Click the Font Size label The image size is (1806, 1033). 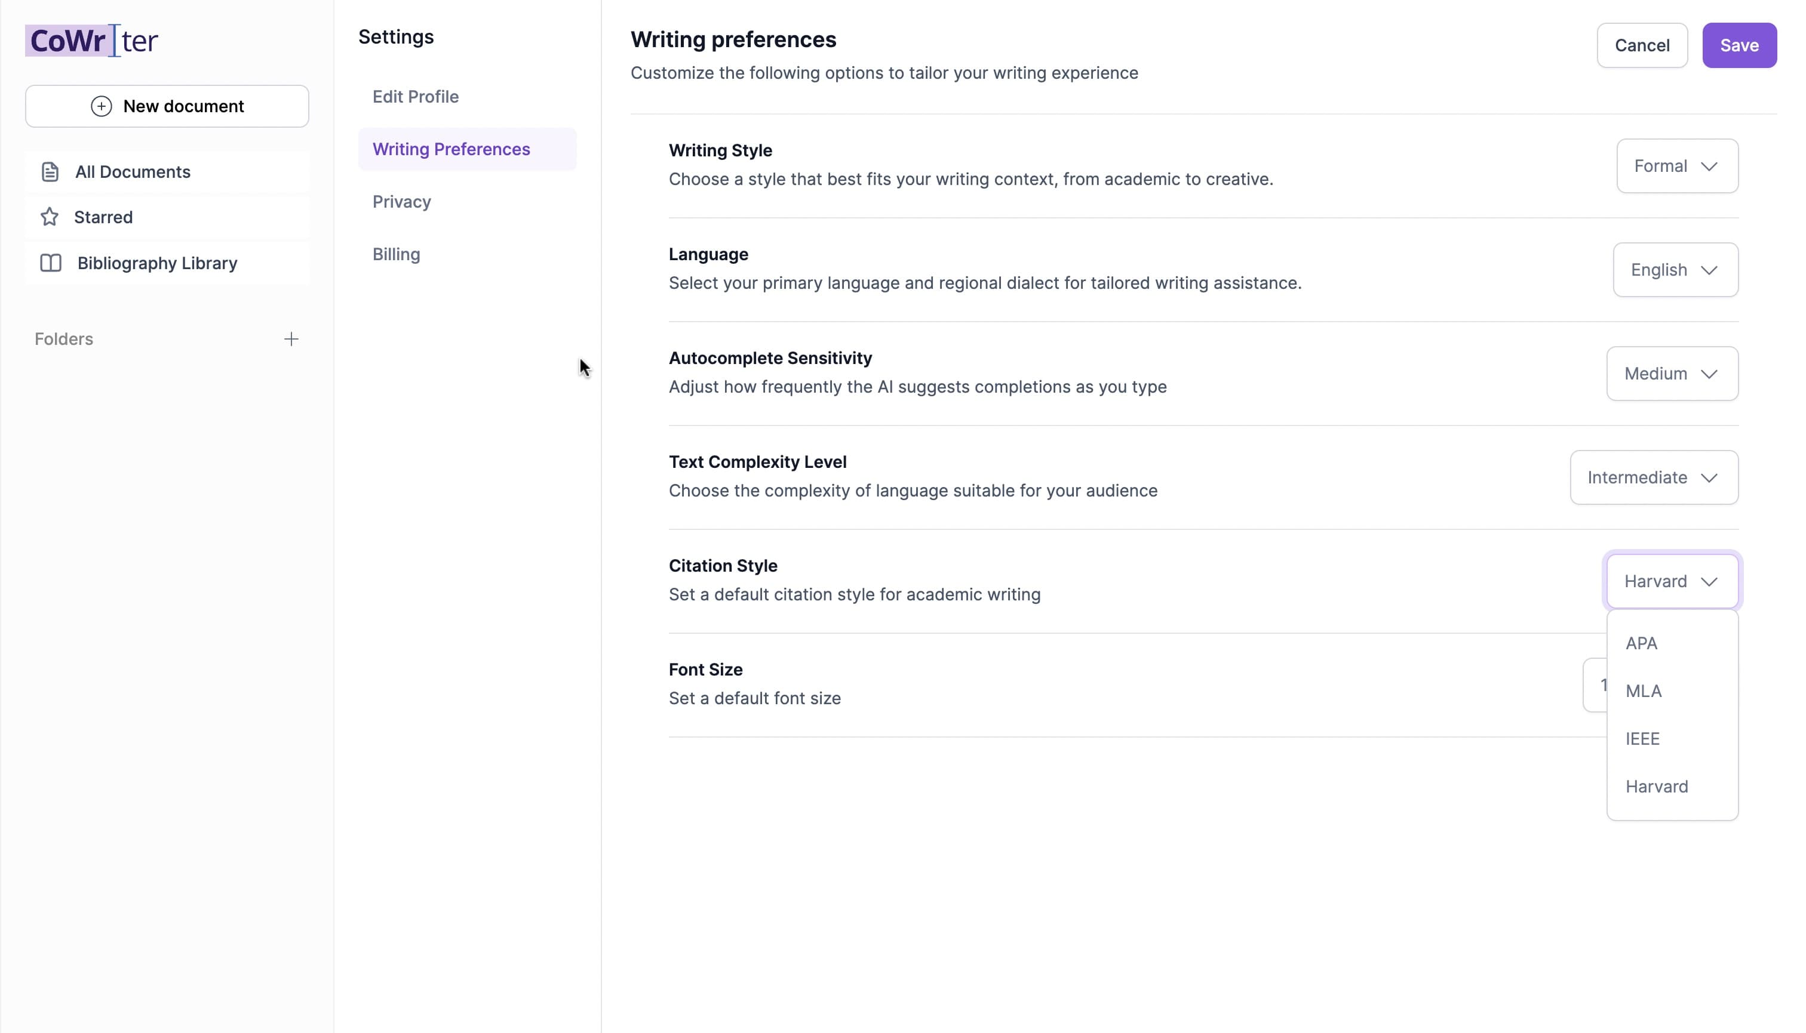pyautogui.click(x=706, y=670)
